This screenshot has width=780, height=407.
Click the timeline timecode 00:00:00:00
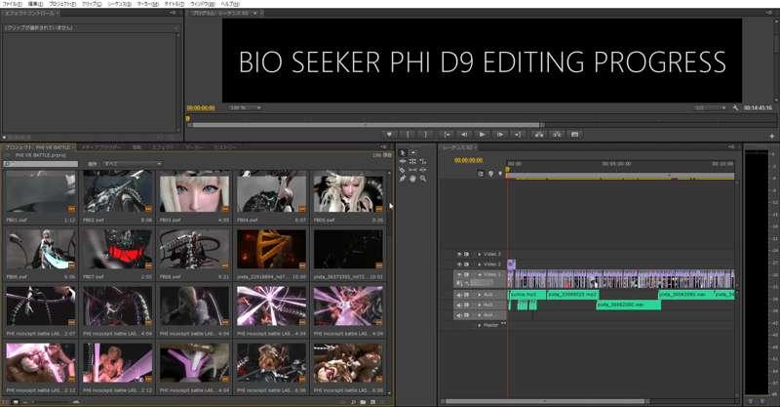pos(469,160)
